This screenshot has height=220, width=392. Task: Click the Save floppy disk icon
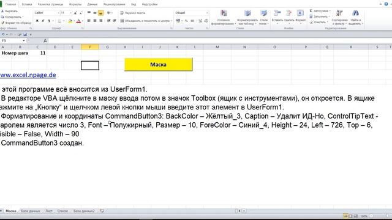coord(25,35)
